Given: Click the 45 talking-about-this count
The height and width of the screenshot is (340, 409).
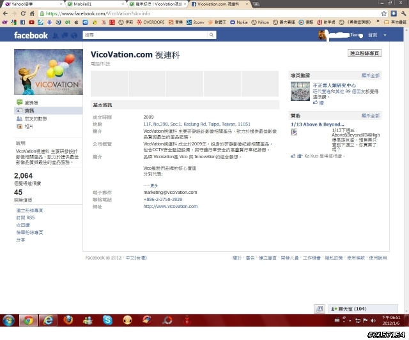Looking at the screenshot, I should (18, 192).
